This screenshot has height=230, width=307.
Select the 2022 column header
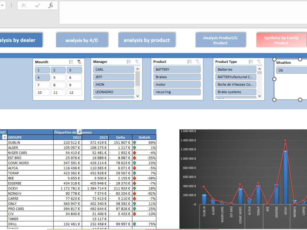click(68, 137)
